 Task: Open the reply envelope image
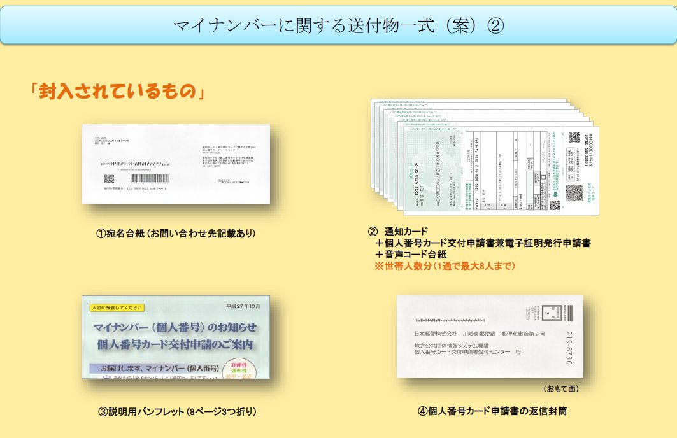[x=489, y=336]
